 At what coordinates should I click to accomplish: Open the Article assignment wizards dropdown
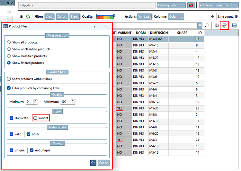[x=219, y=5]
